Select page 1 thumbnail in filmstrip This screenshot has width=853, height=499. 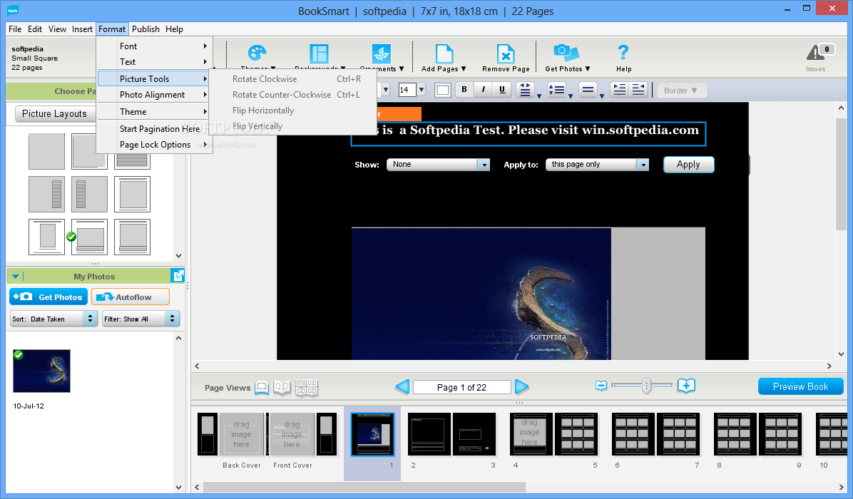tap(372, 433)
